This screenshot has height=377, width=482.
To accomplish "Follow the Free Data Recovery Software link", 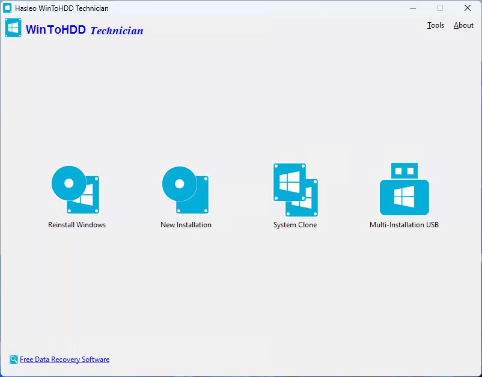I will tap(64, 360).
